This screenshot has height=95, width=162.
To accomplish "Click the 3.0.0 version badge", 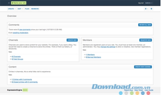I will (x=25, y=90).
